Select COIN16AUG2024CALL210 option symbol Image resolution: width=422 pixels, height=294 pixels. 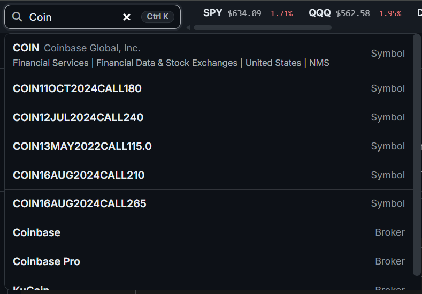(x=209, y=175)
